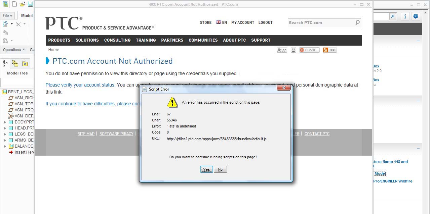The image size is (430, 214).
Task: Select BENT_LEGS assembly in model tree
Action: [x=17, y=92]
